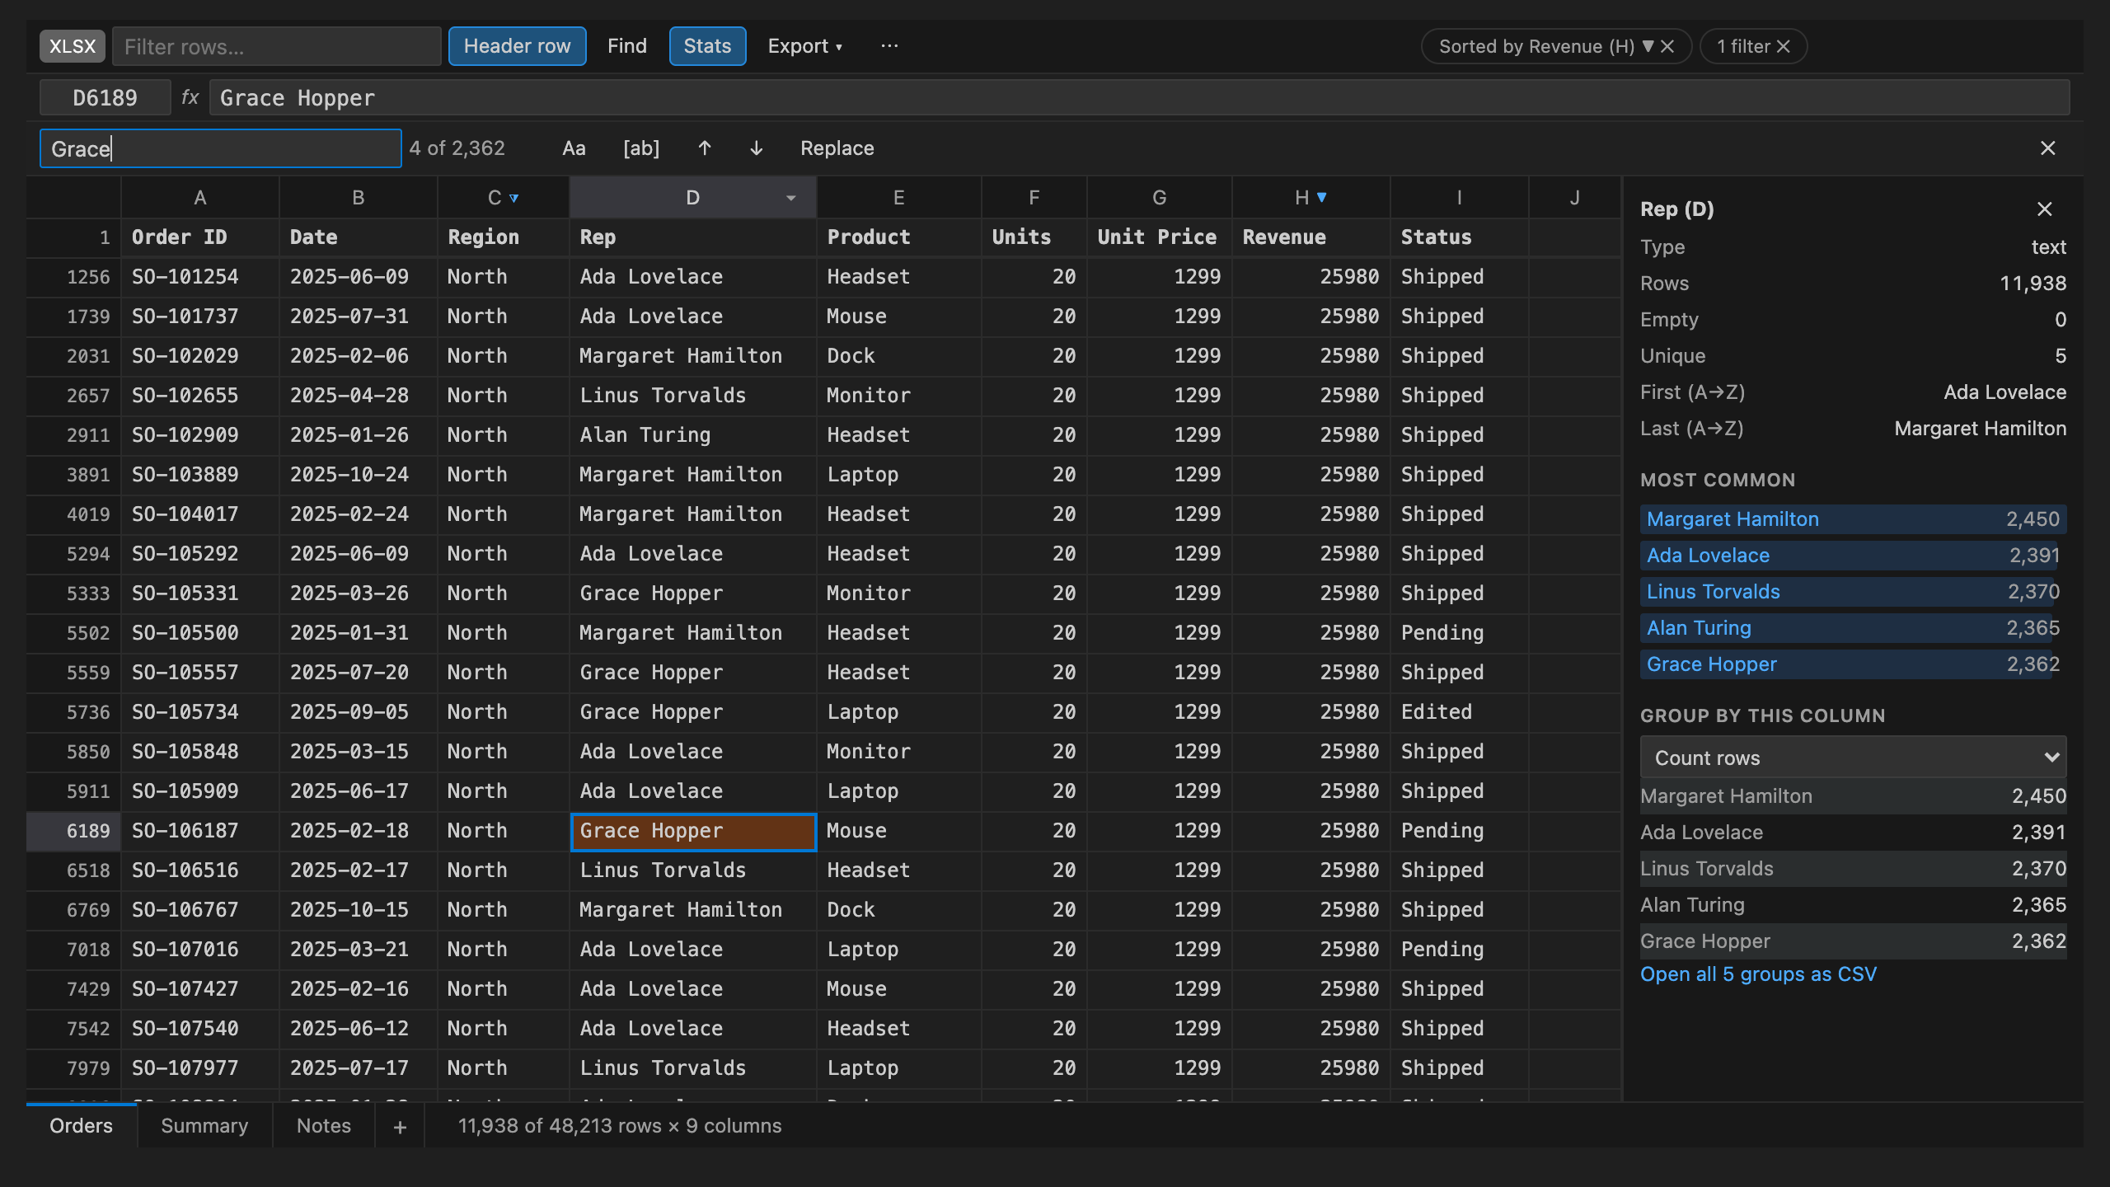The width and height of the screenshot is (2110, 1187).
Task: Click Alan Turing rep cell
Action: pyautogui.click(x=693, y=435)
